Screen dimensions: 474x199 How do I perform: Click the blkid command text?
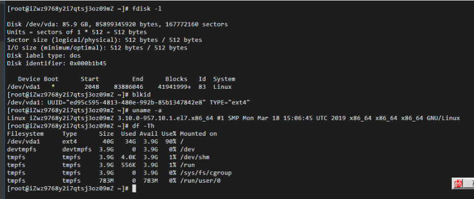coord(141,95)
